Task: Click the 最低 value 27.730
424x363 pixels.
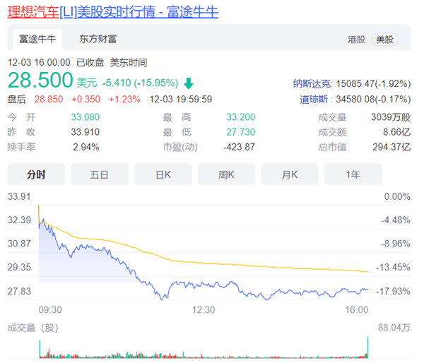Action: (x=241, y=132)
